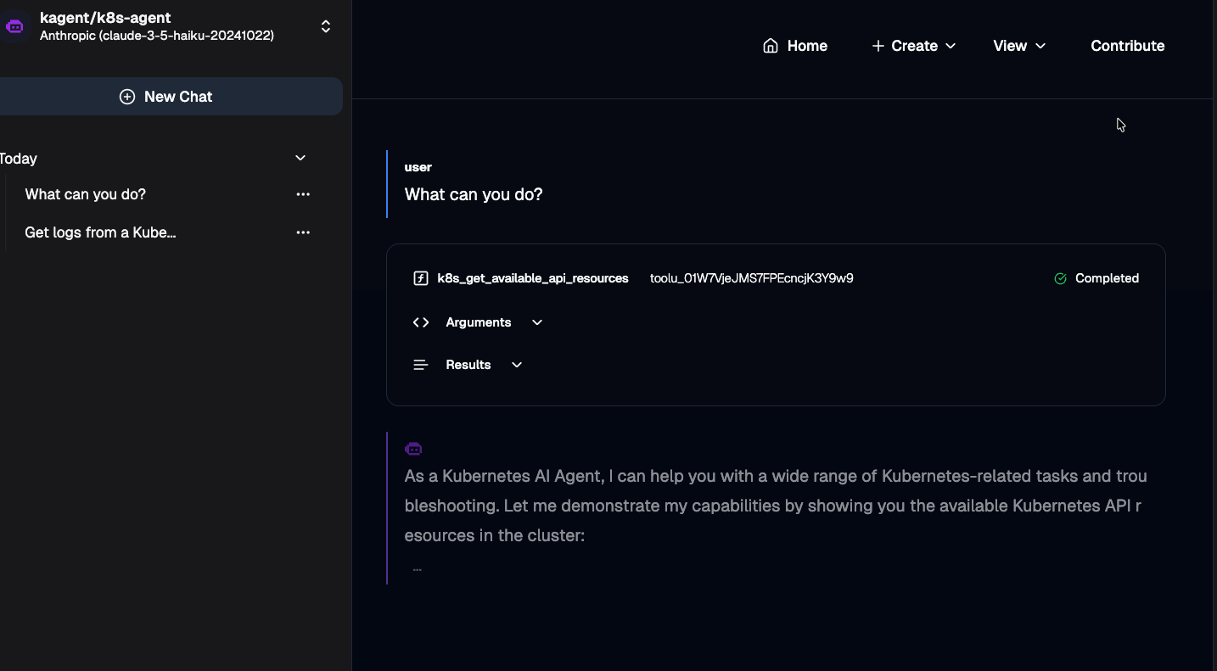This screenshot has height=671, width=1217.
Task: Open the agent selector up-down chevron
Action: pos(325,26)
